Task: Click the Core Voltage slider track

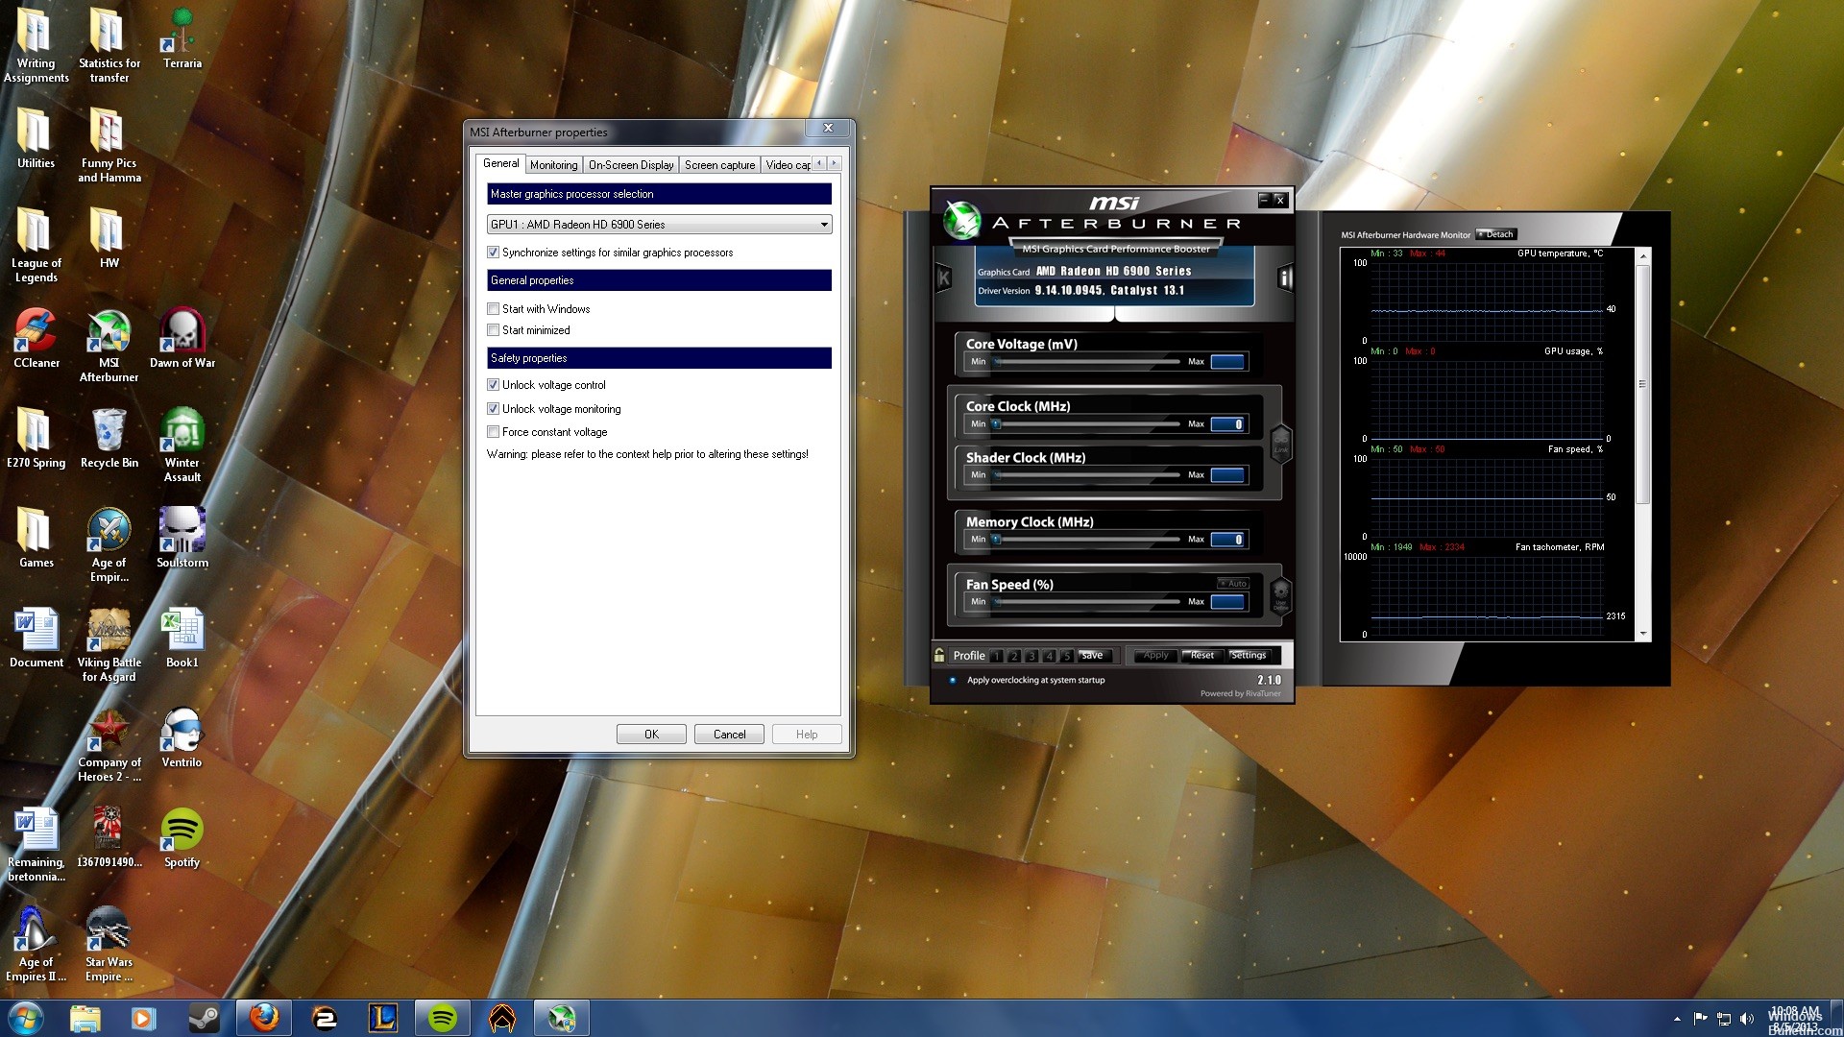Action: (1086, 362)
